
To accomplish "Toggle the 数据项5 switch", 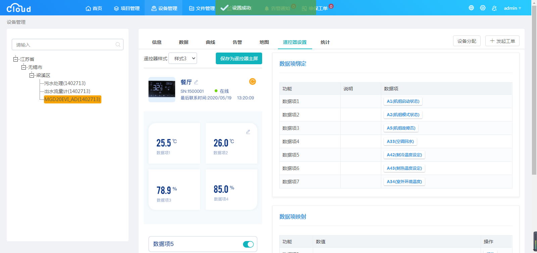I will click(248, 244).
